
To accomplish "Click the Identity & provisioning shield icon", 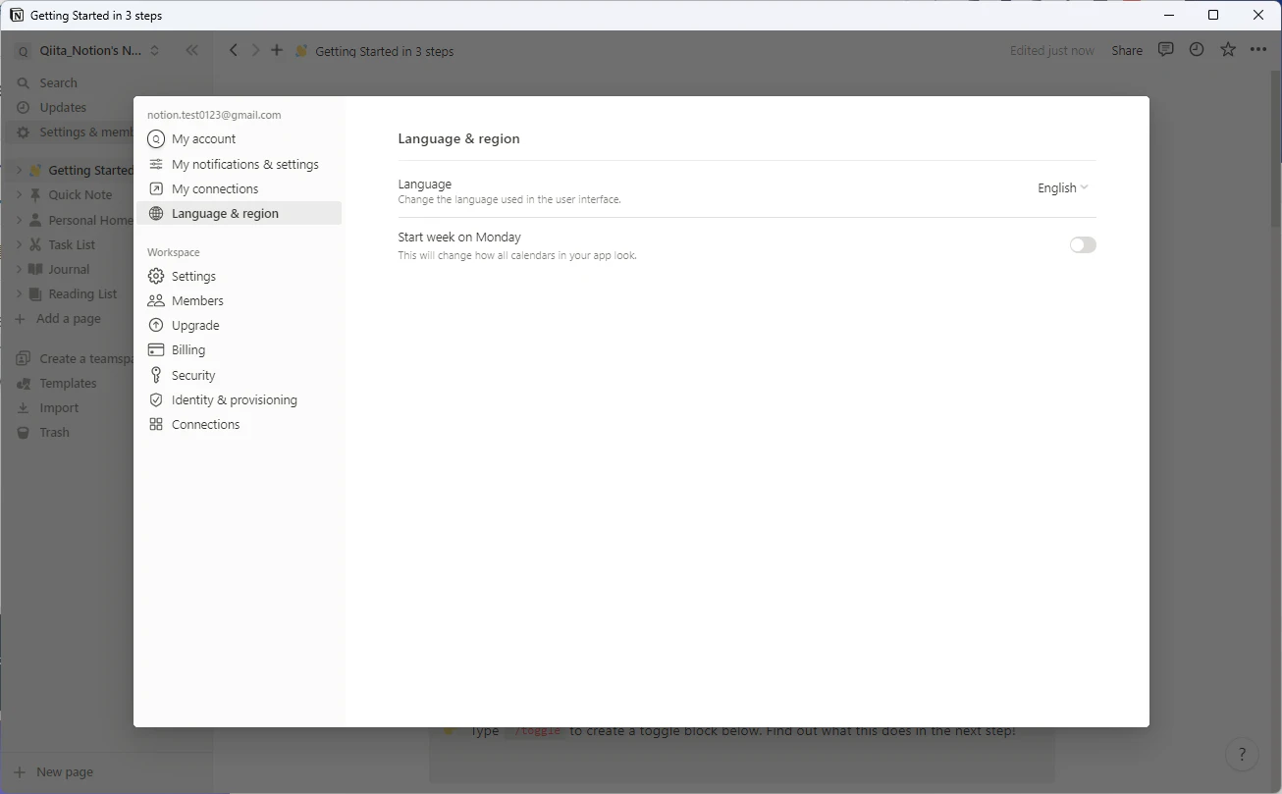I will pyautogui.click(x=156, y=399).
